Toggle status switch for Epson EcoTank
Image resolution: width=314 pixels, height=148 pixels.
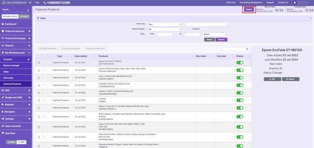[x=240, y=63]
